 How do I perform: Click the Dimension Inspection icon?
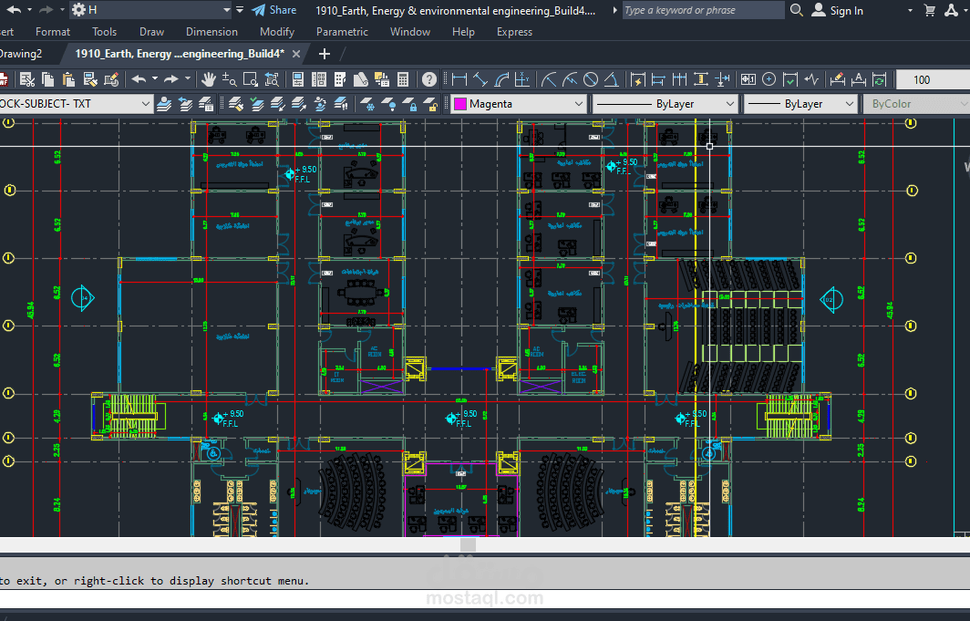coord(790,79)
